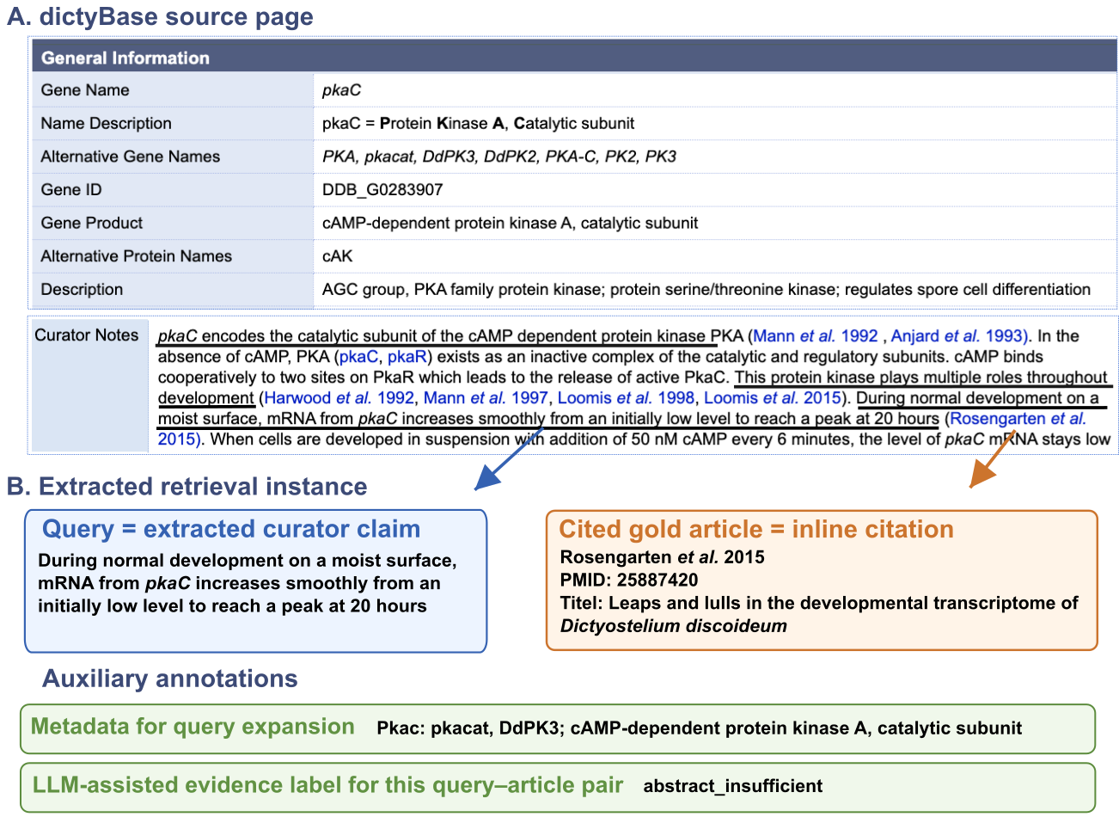Open the Rosengarten et al. 2015 inline citation
Screen dimensions: 1119x817
[x=1018, y=418]
